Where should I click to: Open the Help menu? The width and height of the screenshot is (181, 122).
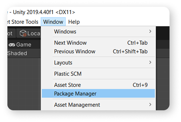point(74,22)
